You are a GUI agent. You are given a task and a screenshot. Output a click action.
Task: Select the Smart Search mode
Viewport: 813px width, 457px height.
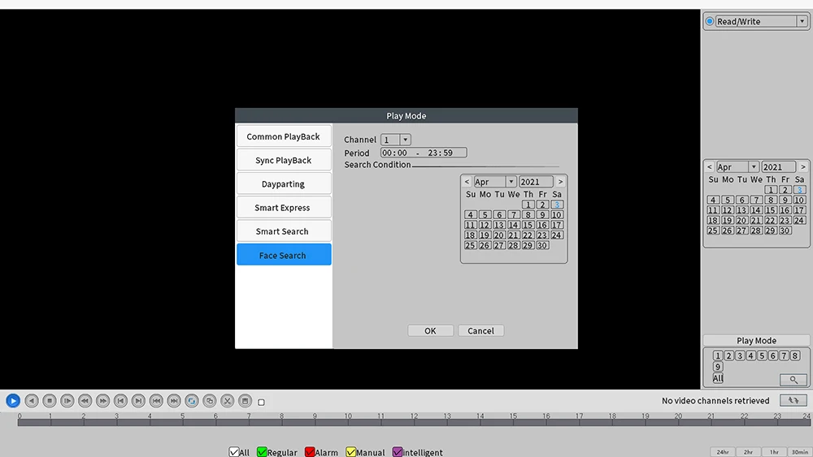[x=284, y=231]
